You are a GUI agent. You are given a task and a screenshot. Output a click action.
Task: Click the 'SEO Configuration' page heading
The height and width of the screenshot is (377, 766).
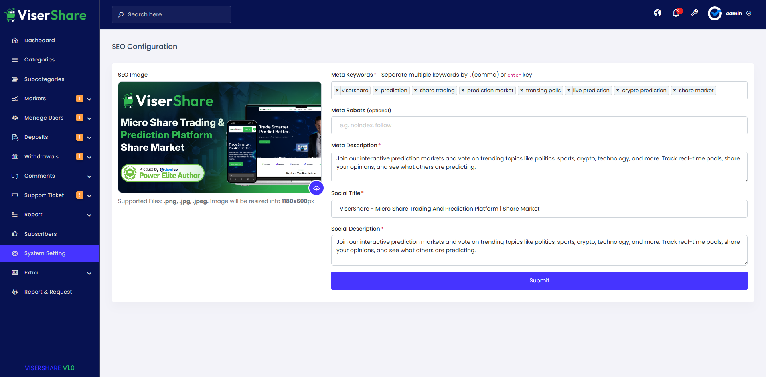(x=144, y=47)
